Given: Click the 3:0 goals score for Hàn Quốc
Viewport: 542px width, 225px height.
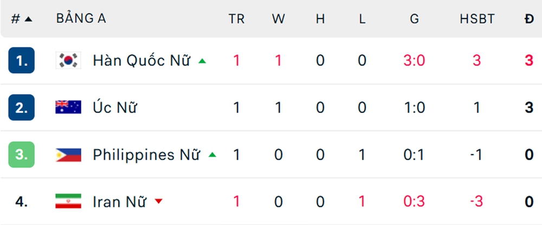Looking at the screenshot, I should 414,60.
